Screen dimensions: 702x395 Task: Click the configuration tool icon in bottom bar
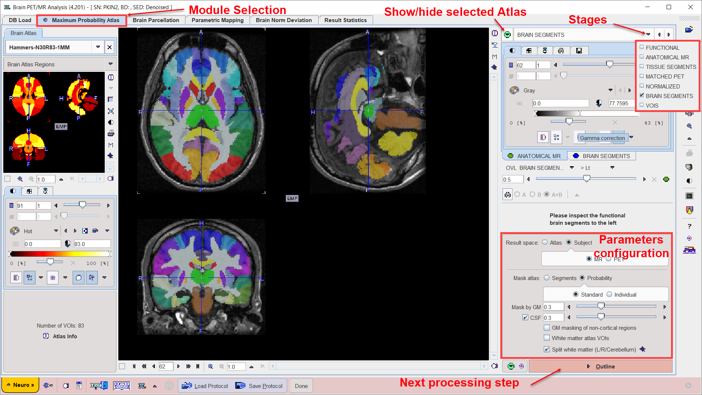pyautogui.click(x=48, y=385)
